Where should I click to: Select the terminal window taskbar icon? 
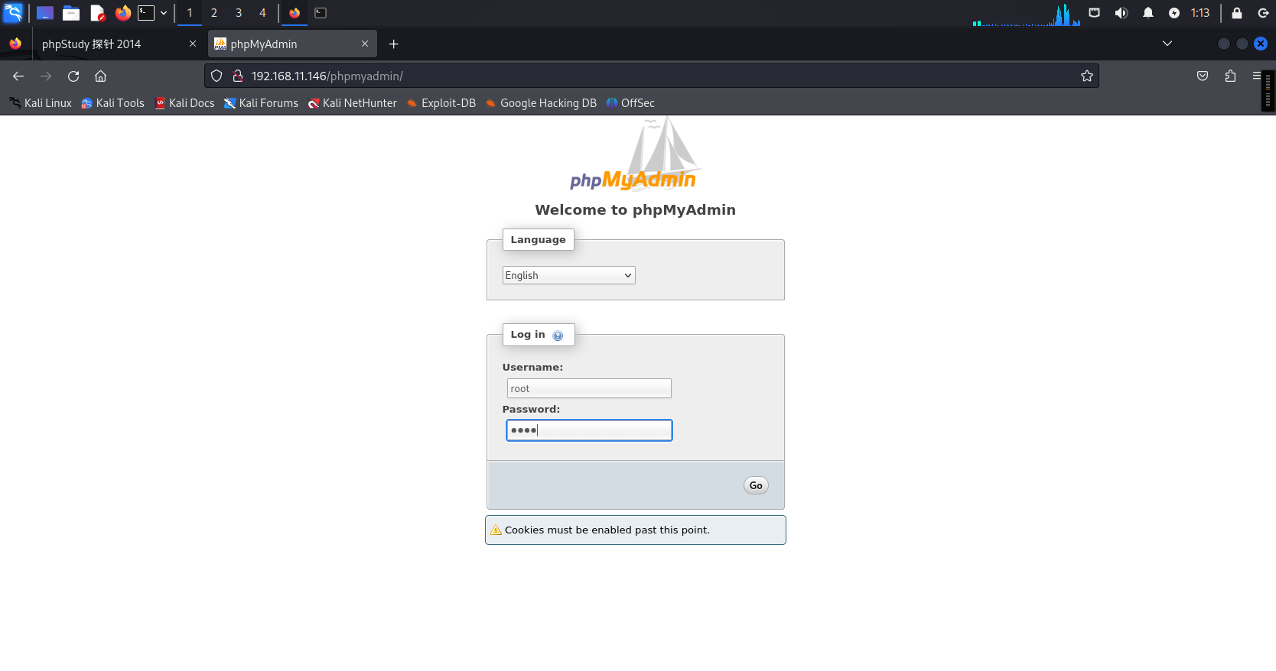coord(321,13)
